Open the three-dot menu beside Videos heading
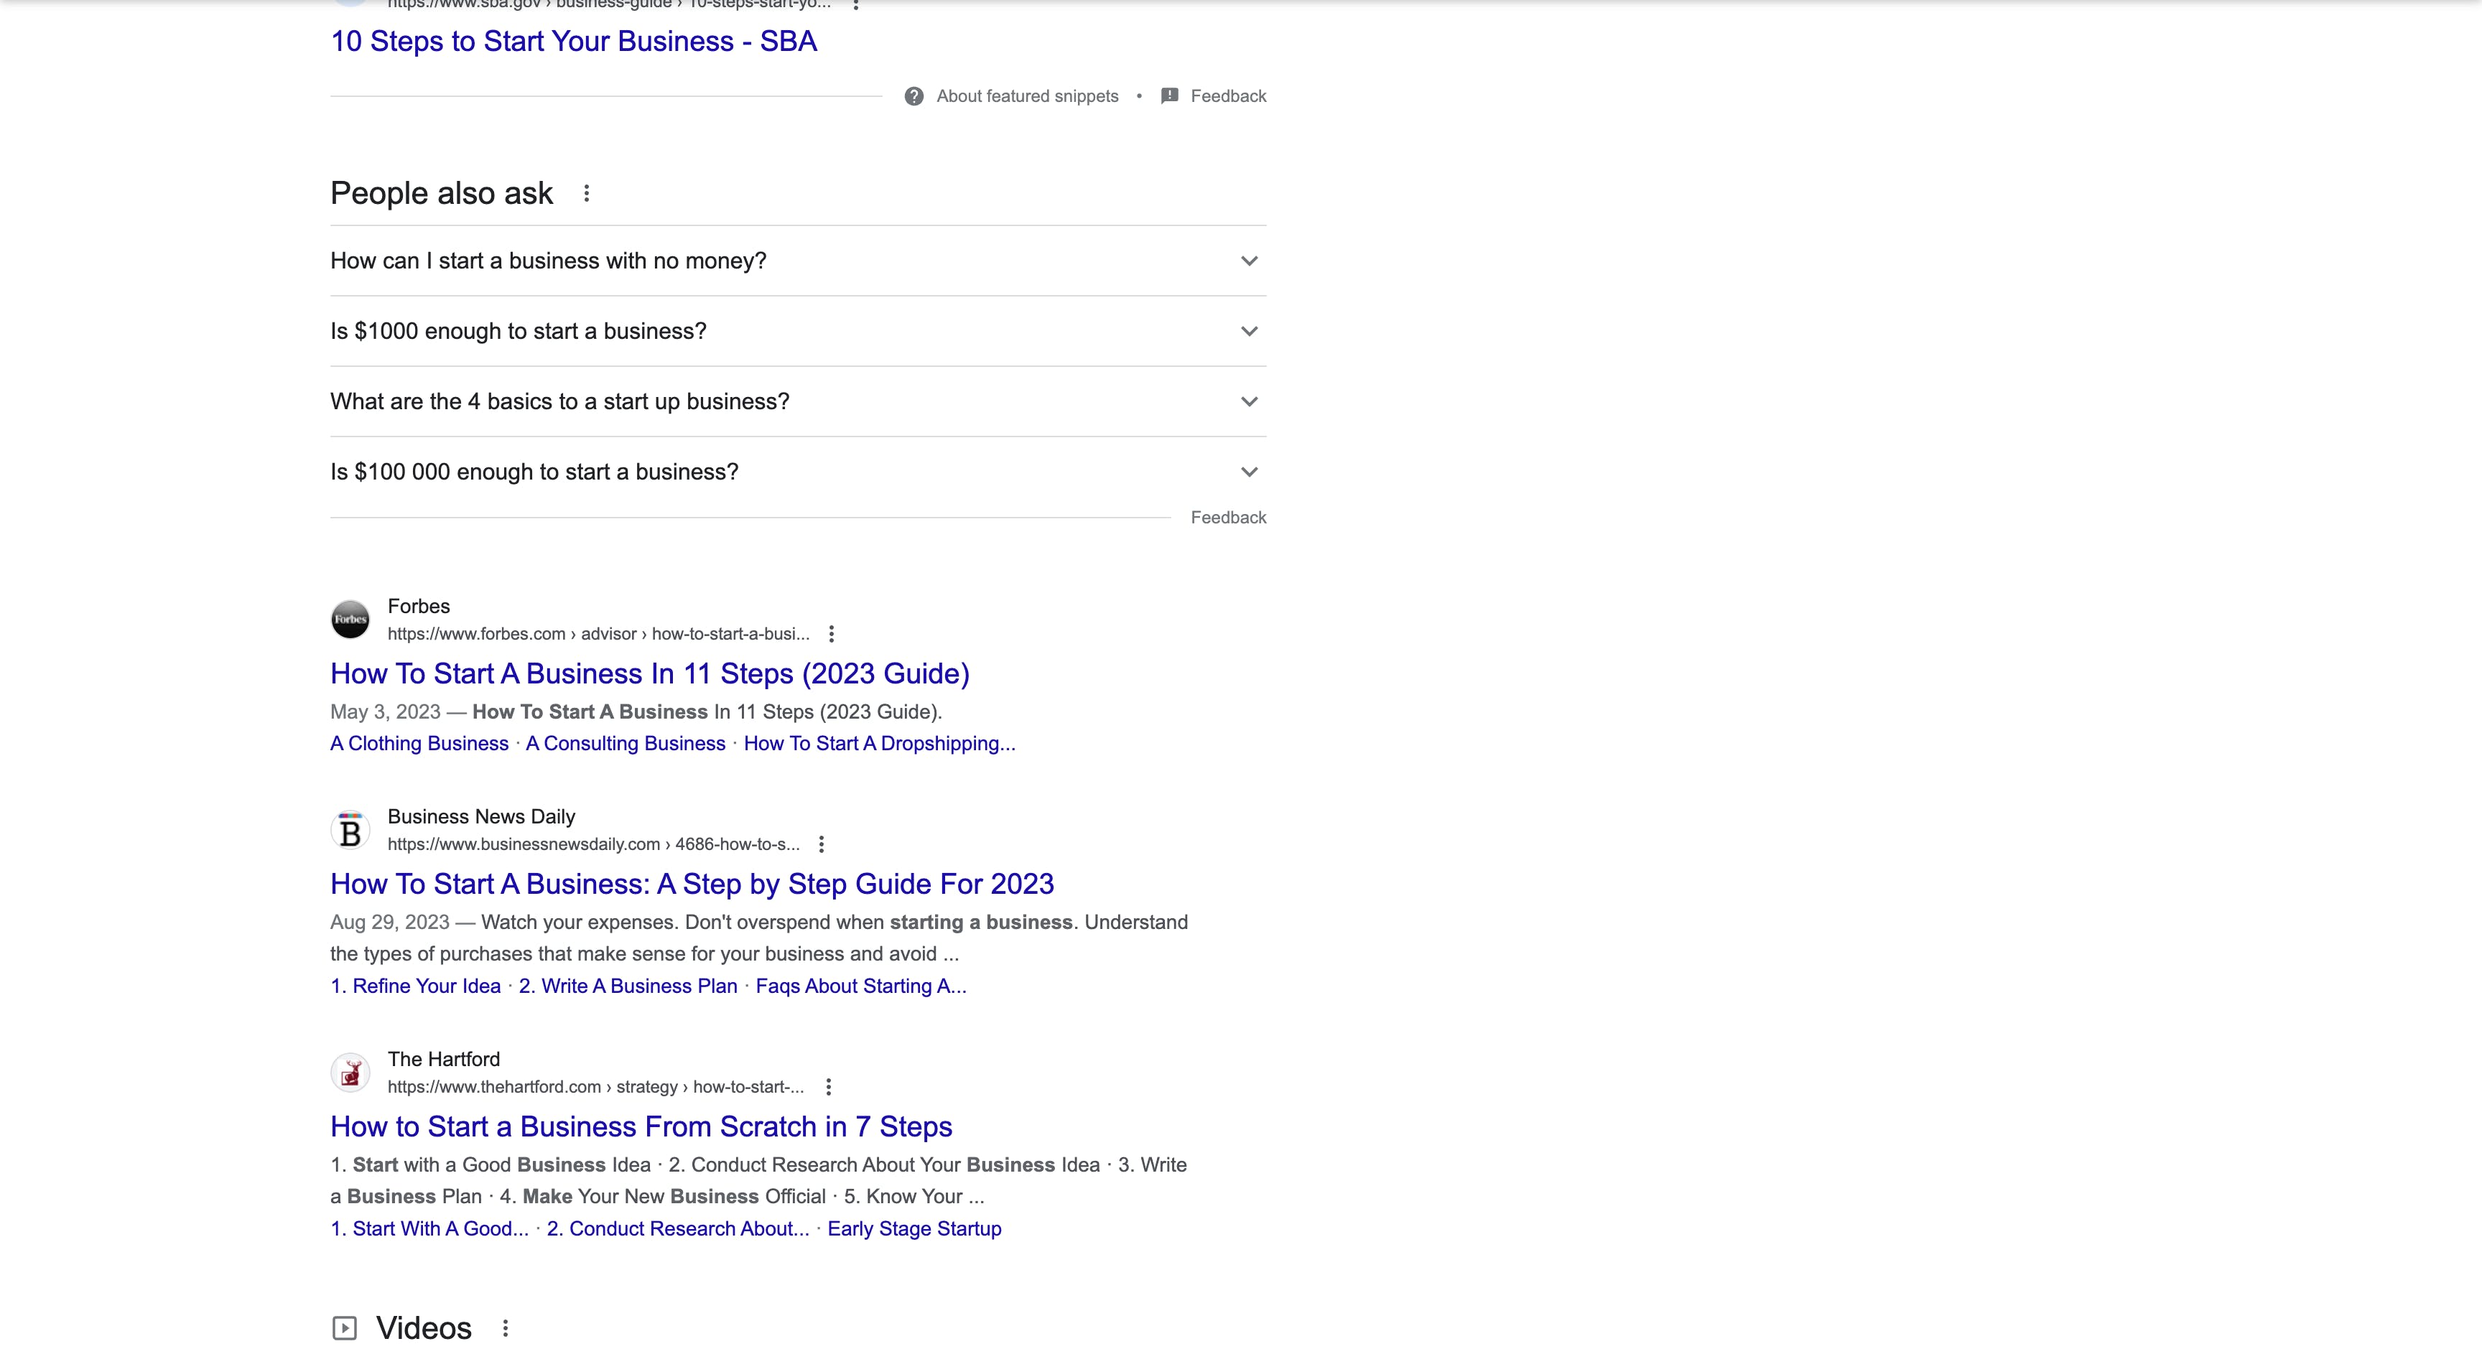The height and width of the screenshot is (1354, 2482). click(x=505, y=1328)
